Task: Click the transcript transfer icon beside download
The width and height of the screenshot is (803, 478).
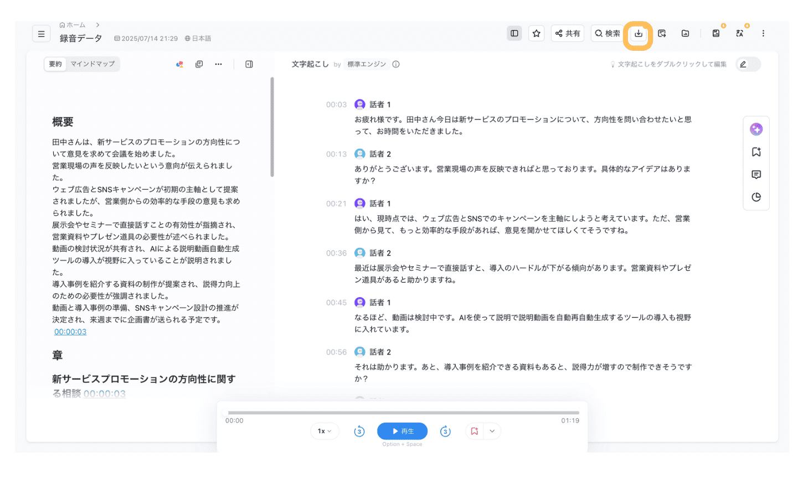Action: [x=662, y=34]
